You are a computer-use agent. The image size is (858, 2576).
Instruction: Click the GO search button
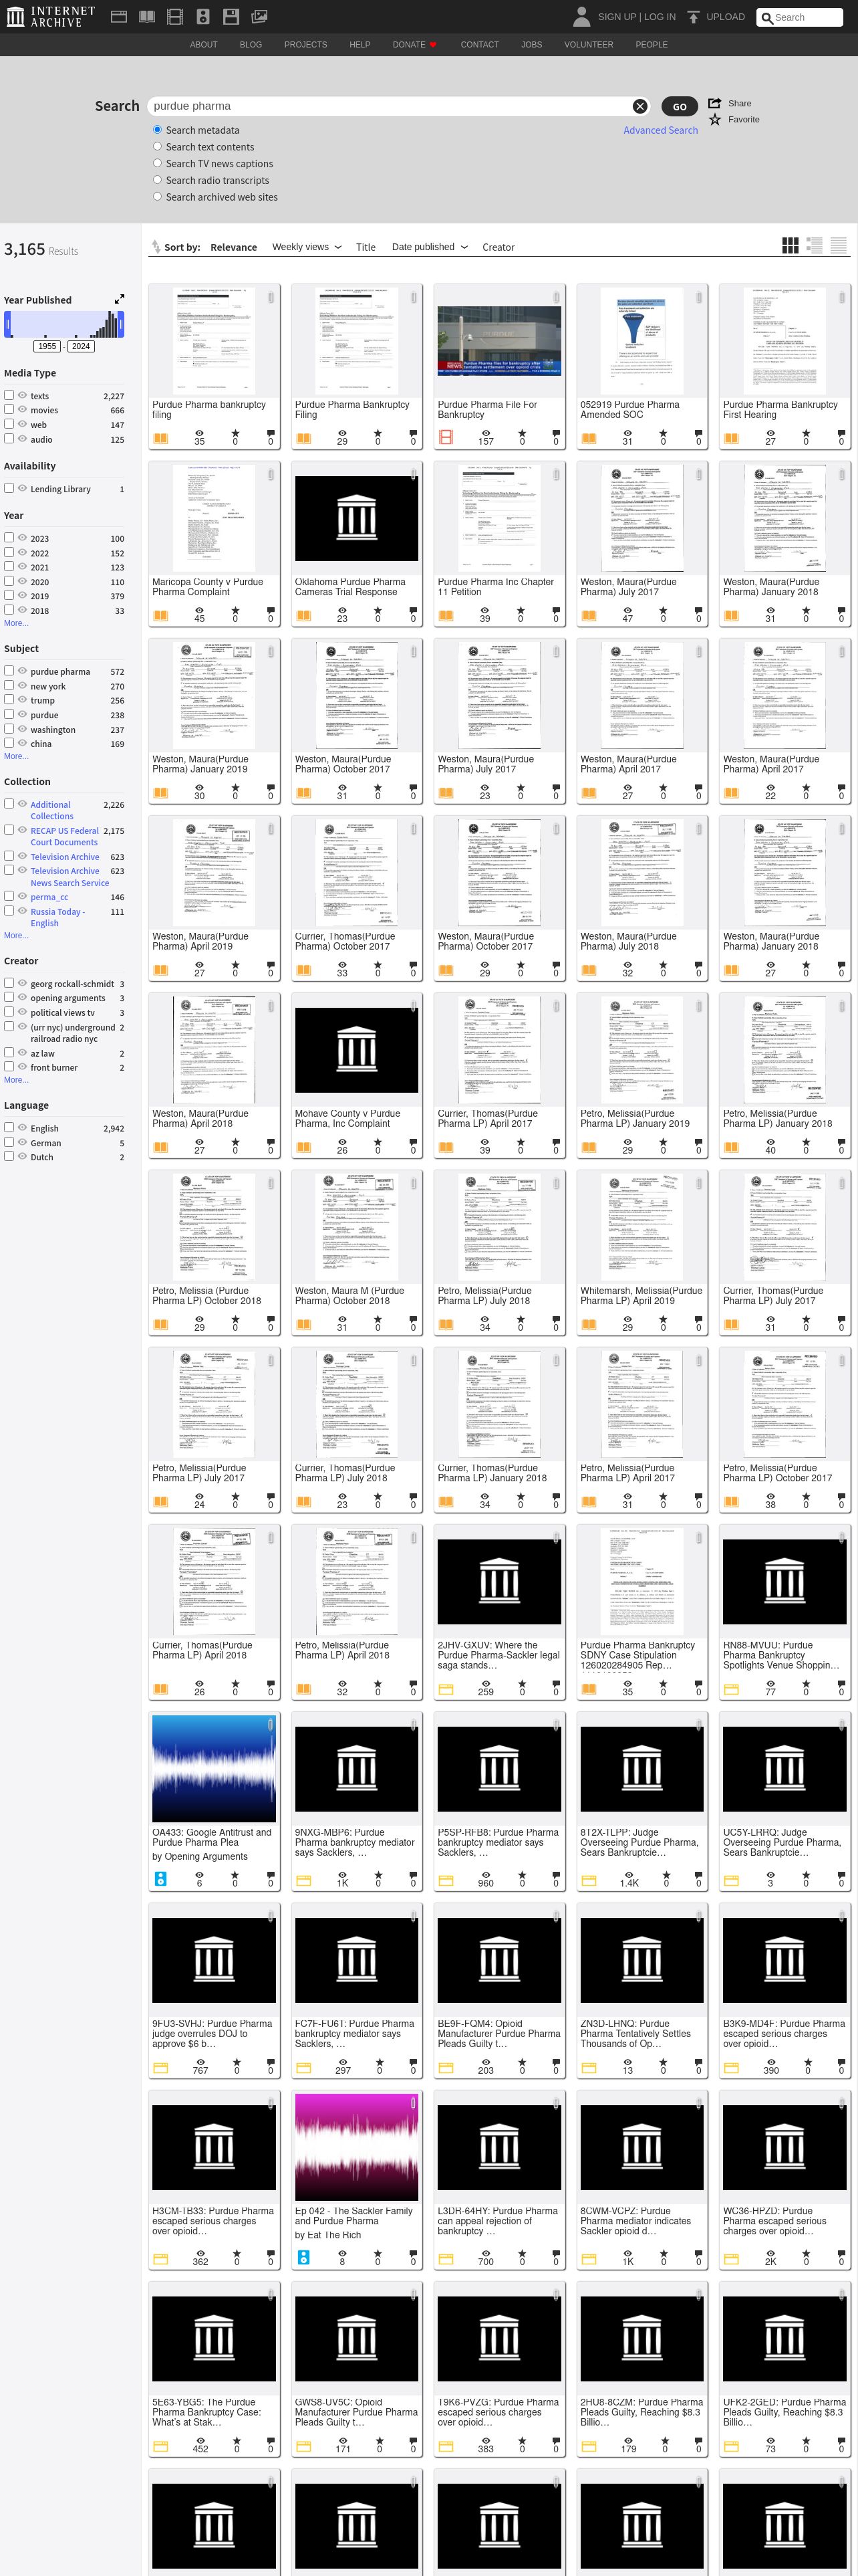point(679,106)
